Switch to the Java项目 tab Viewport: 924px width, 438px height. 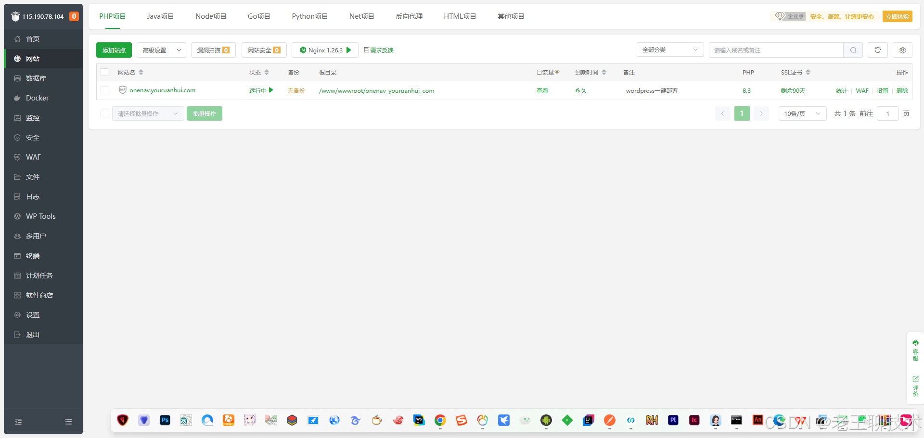click(160, 16)
